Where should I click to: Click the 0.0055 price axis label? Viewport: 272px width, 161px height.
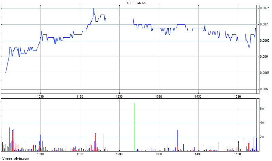(x=265, y=73)
